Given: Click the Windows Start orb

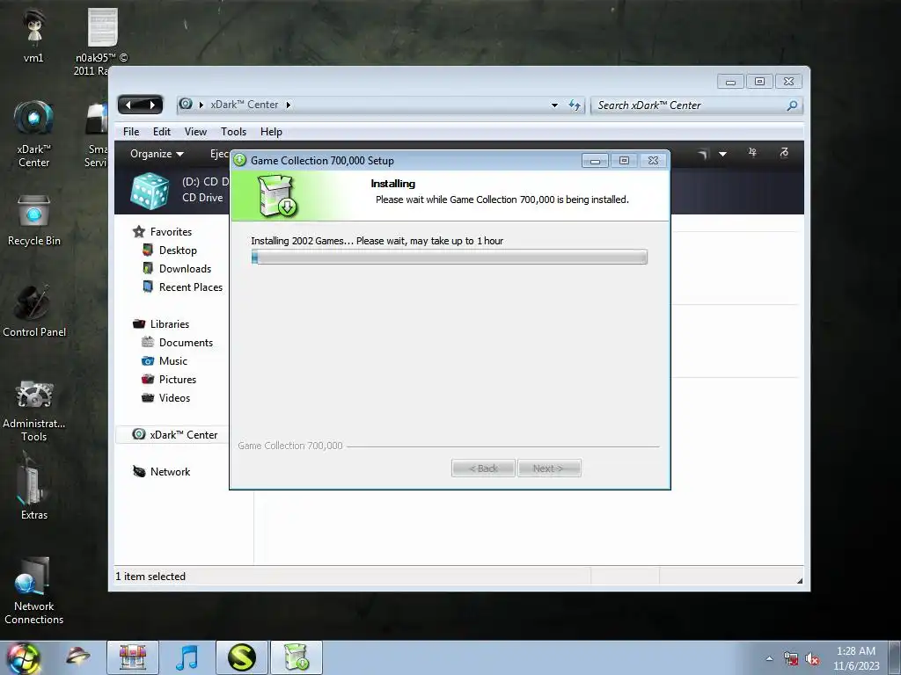Looking at the screenshot, I should click(x=23, y=657).
